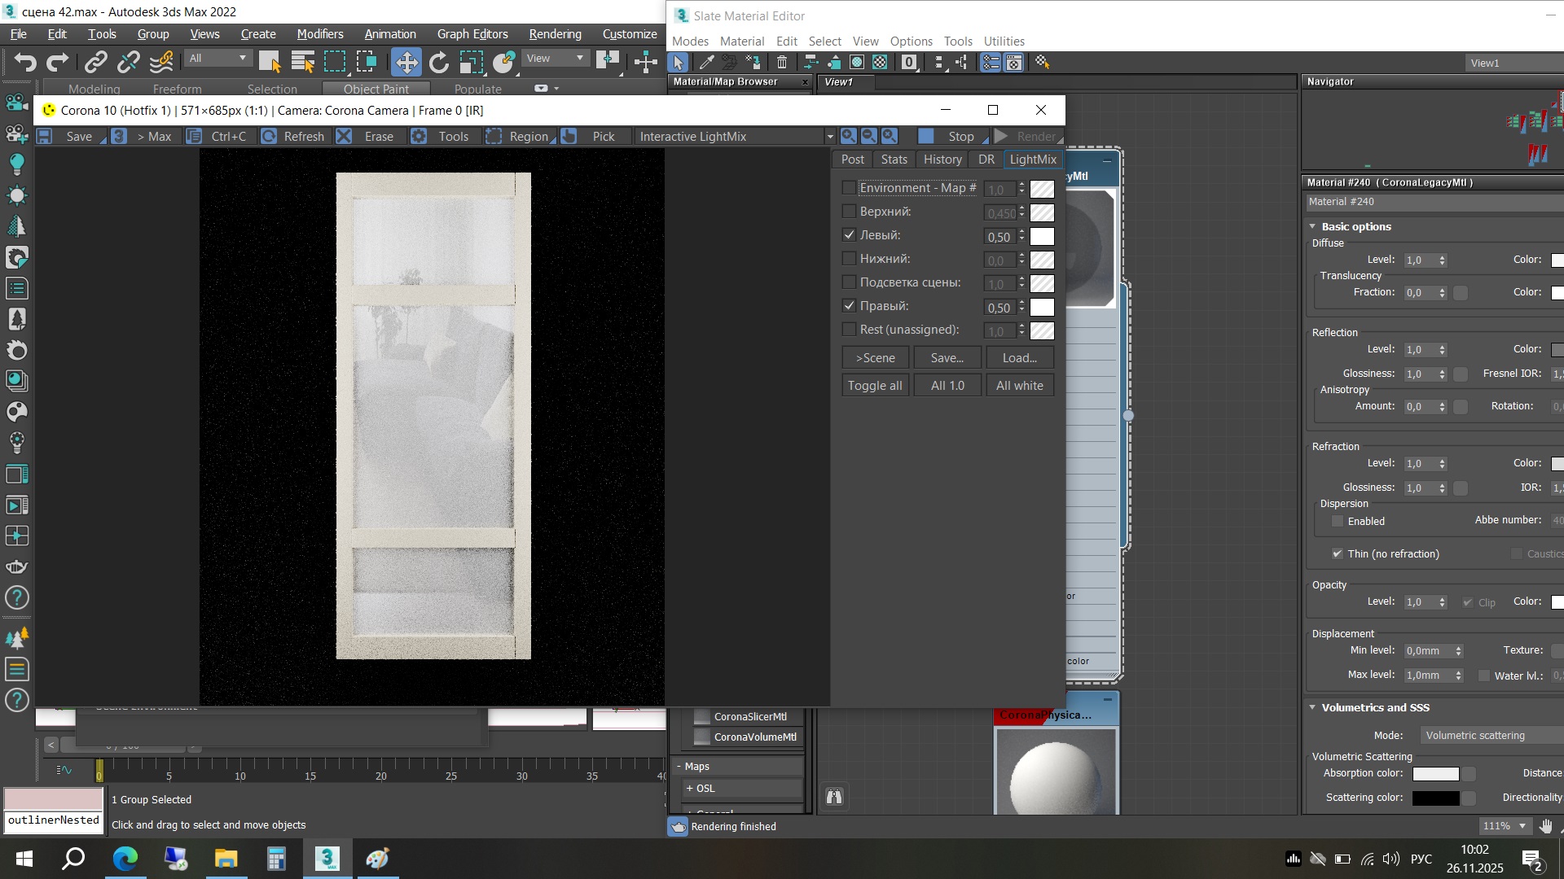This screenshot has height=879, width=1564.
Task: Open Microsoft Edge from the taskbar
Action: [x=125, y=859]
